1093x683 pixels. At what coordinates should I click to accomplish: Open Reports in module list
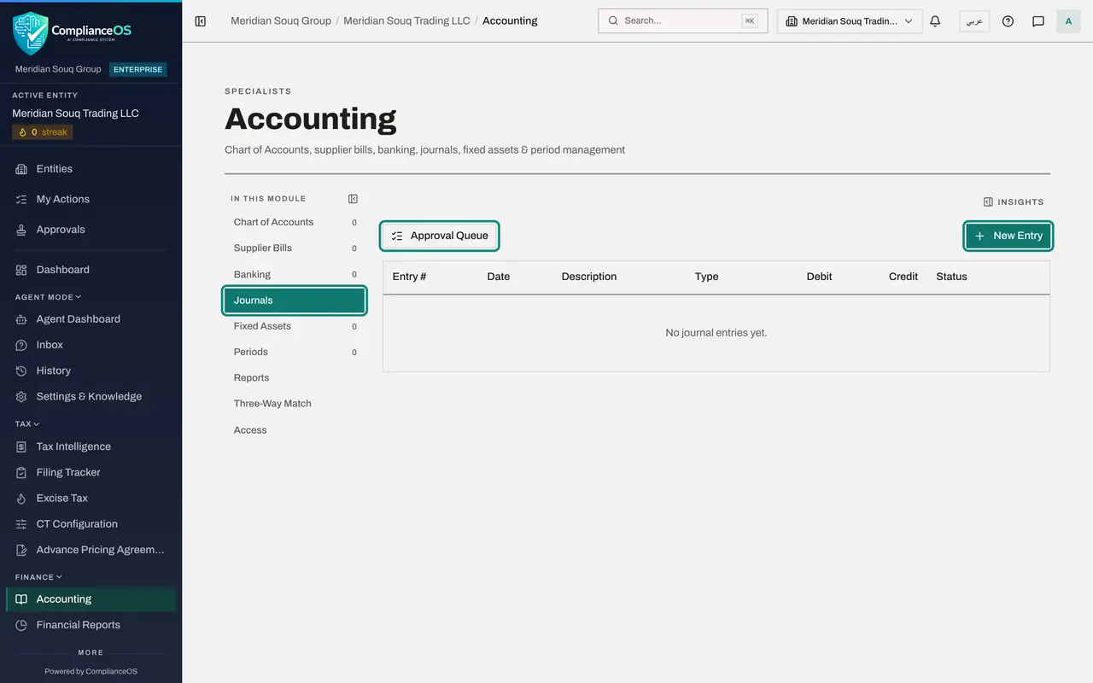(x=294, y=377)
